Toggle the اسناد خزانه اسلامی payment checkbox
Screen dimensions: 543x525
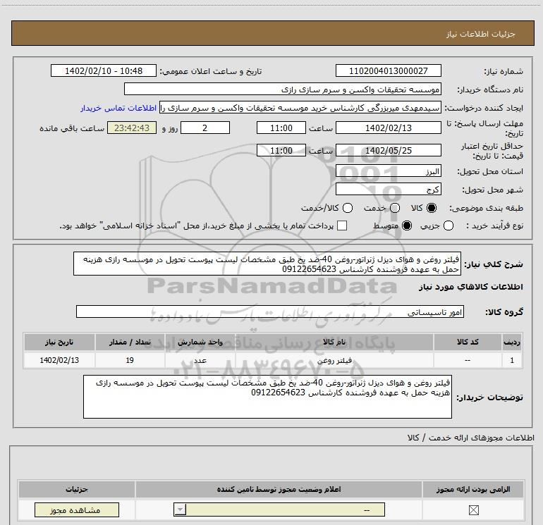click(x=342, y=226)
